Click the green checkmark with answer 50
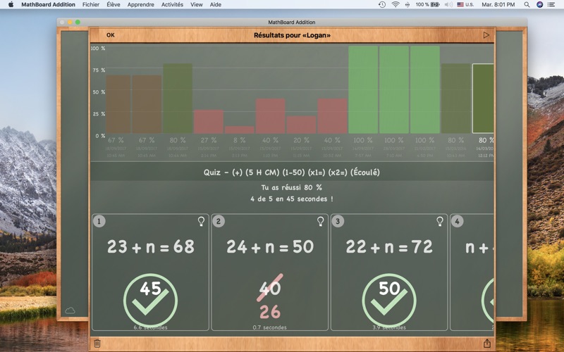Image resolution: width=564 pixels, height=352 pixels. 389,301
